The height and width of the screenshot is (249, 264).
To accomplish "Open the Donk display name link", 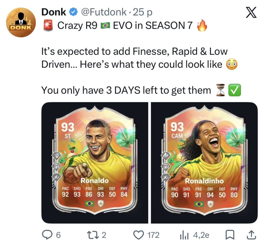I will (x=54, y=12).
